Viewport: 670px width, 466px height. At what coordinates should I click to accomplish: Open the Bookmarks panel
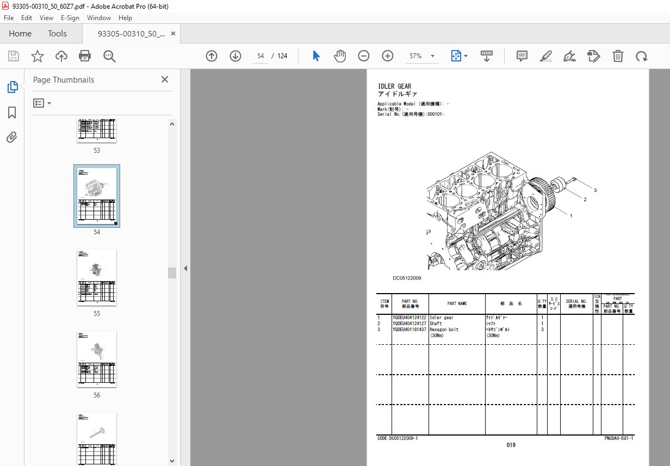click(12, 113)
